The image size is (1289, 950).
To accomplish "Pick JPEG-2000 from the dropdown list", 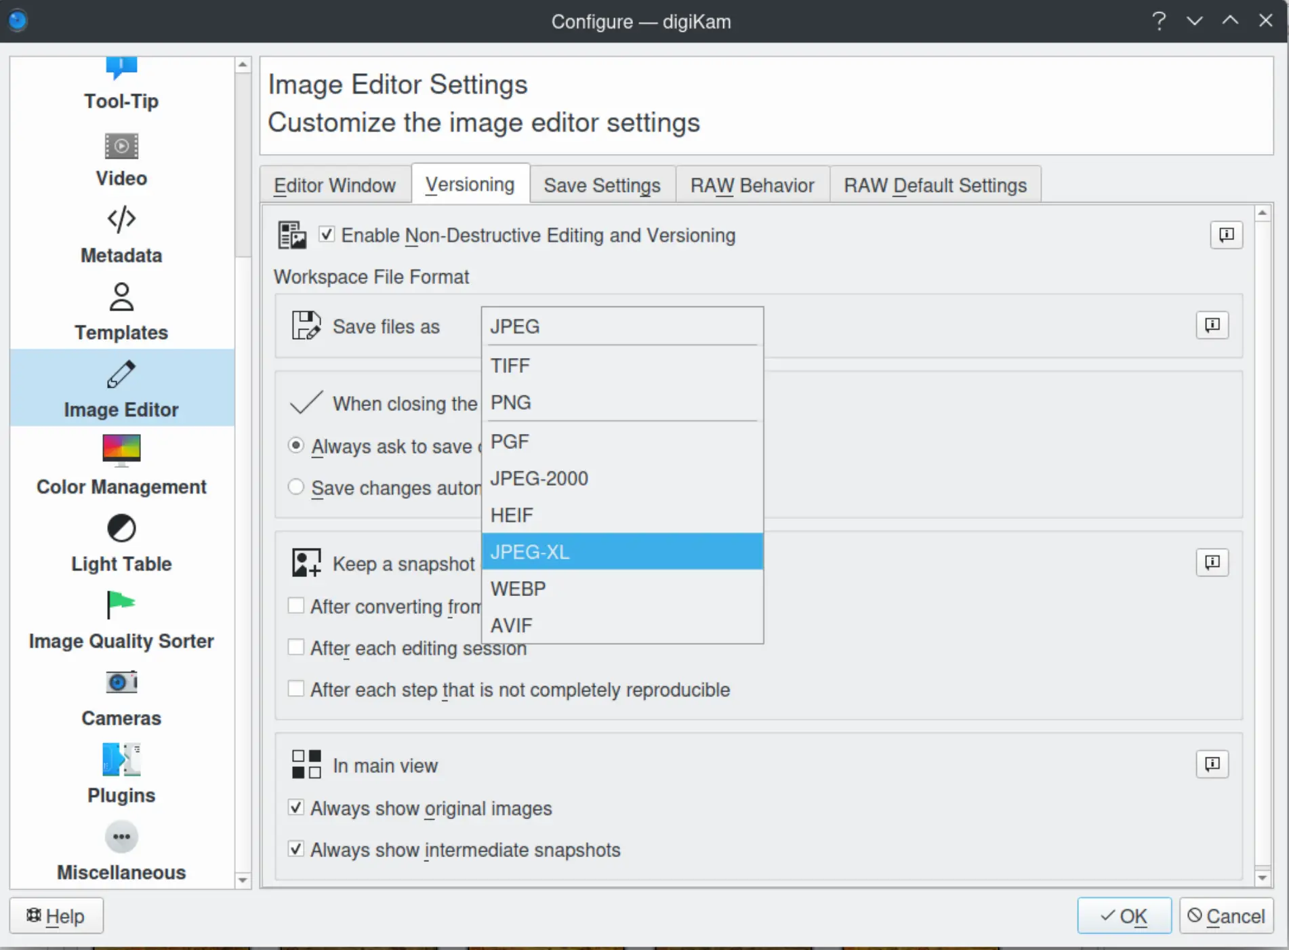I will [539, 478].
